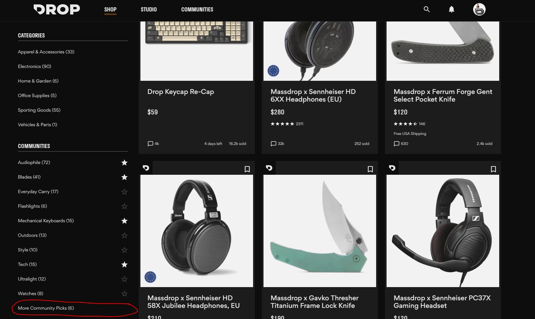Open the Sennheiser HD 6XX product title
535x319 pixels.
tap(313, 95)
